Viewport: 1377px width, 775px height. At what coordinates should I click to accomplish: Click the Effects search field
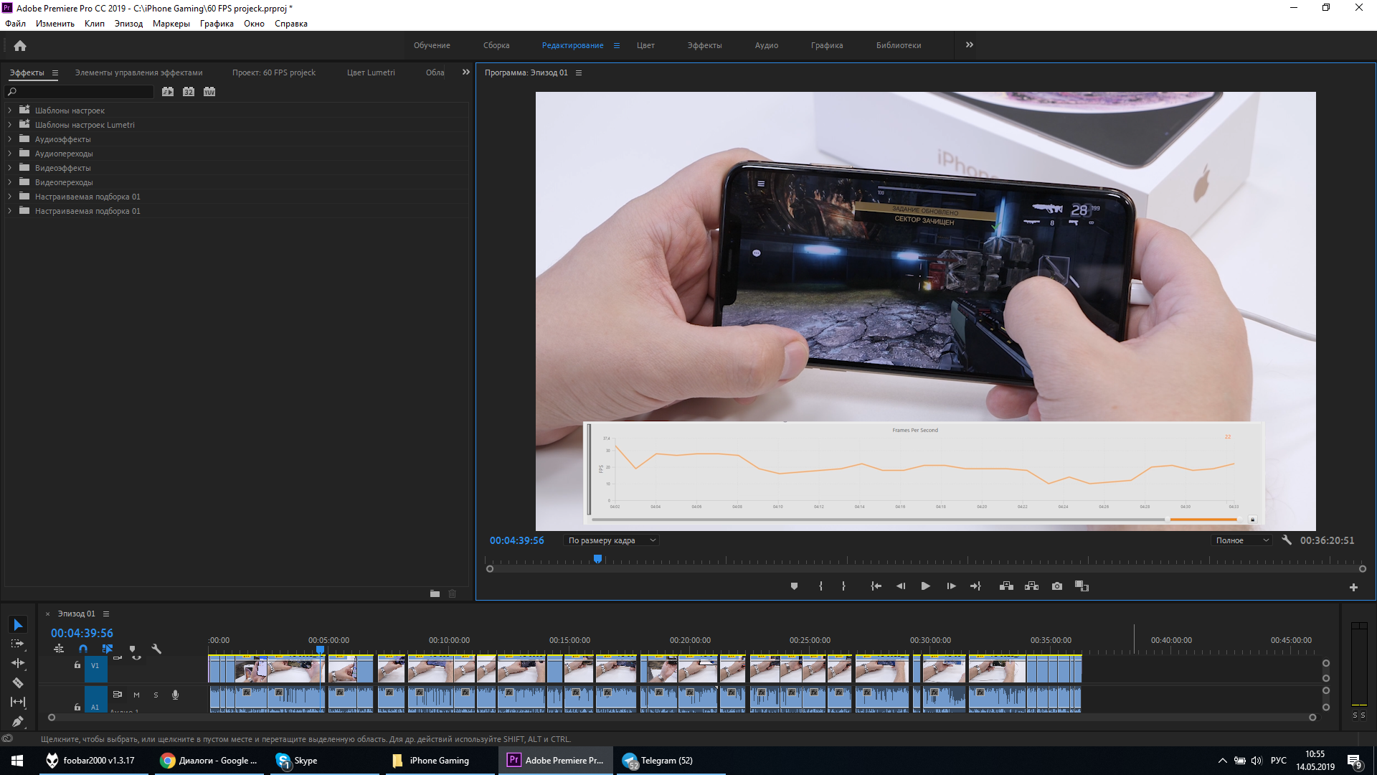coord(80,92)
